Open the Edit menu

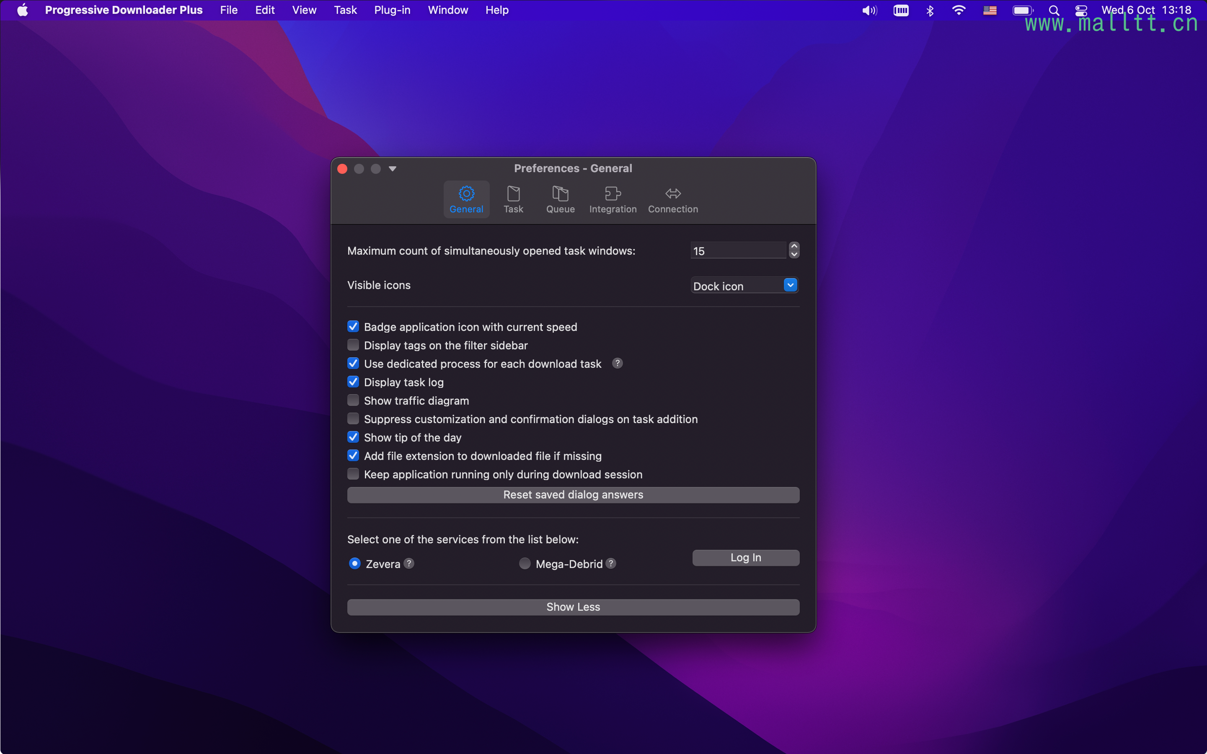click(x=265, y=10)
